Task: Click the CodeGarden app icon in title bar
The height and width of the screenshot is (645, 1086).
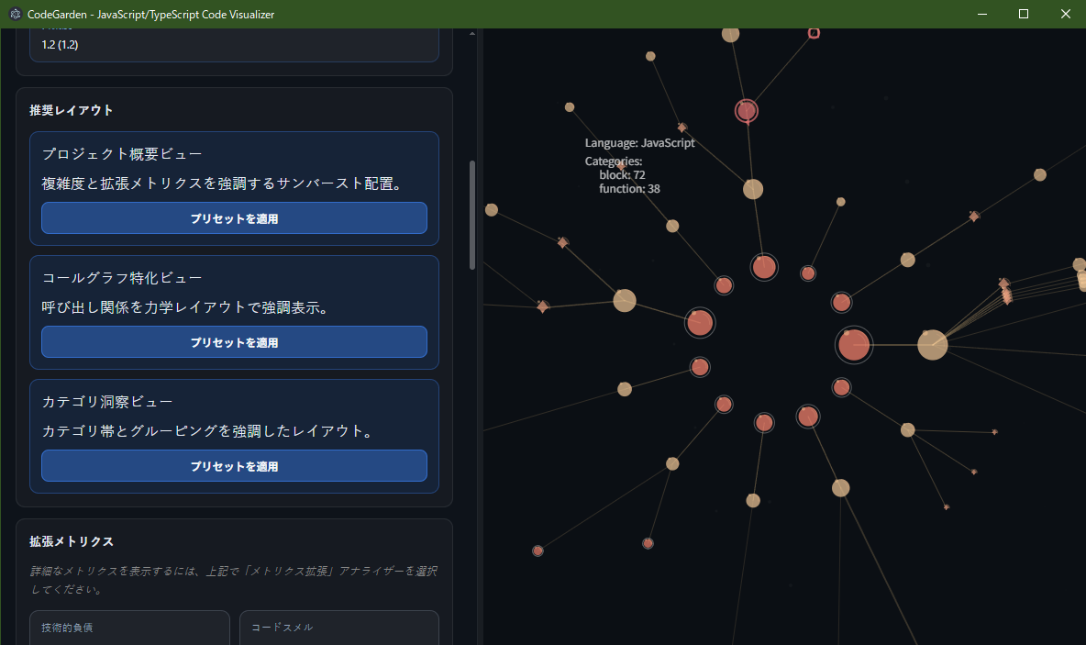Action: tap(15, 14)
